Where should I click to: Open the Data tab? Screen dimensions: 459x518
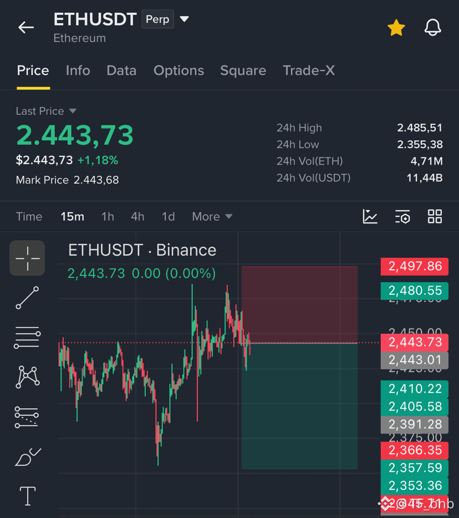(121, 70)
